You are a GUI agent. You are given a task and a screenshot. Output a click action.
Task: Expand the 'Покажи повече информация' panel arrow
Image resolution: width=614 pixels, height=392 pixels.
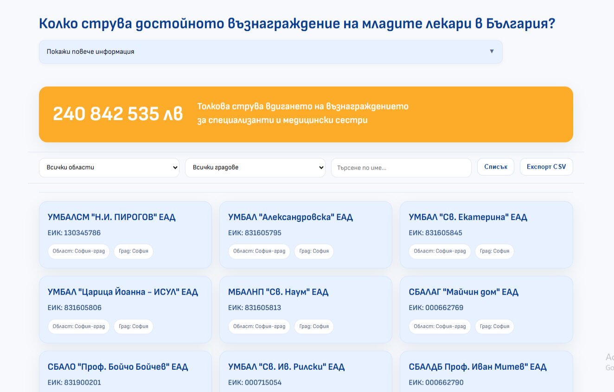point(492,51)
